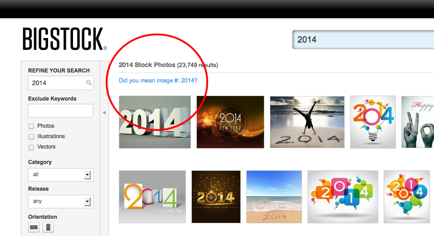Click the main search box containing 2014
Screen dimensions: 434x236
pyautogui.click(x=363, y=40)
